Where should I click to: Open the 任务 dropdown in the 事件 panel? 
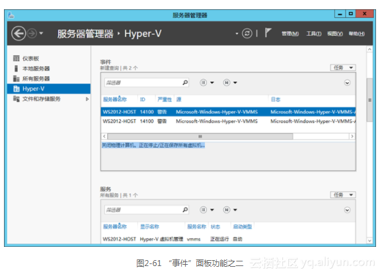pos(343,68)
